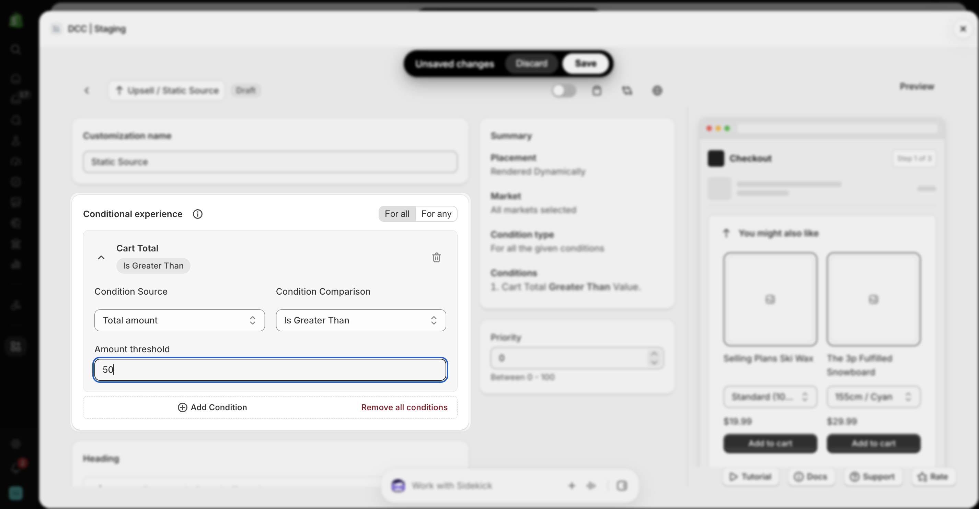Click the Conditional experience info icon

click(x=198, y=214)
